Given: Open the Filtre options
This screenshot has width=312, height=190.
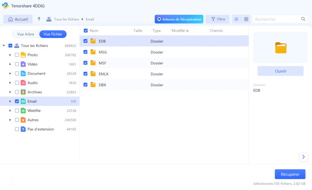Looking at the screenshot, I should pyautogui.click(x=218, y=19).
